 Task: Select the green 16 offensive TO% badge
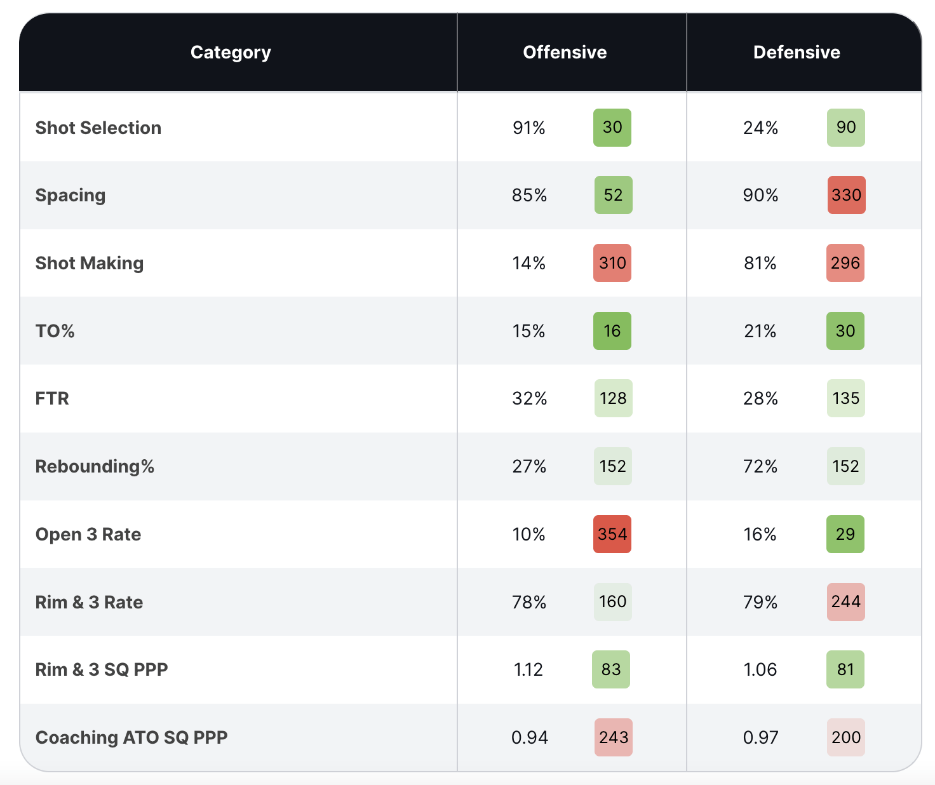pyautogui.click(x=612, y=331)
